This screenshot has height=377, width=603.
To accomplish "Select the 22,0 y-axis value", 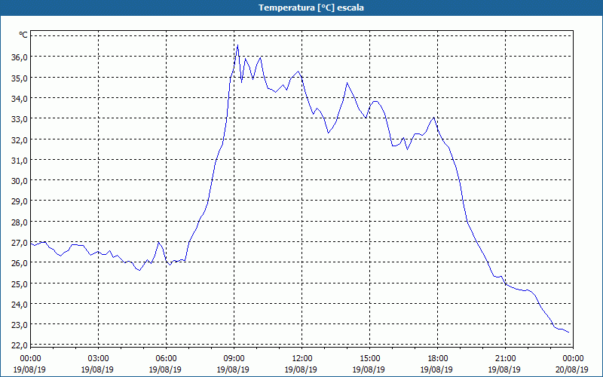I will coord(20,345).
